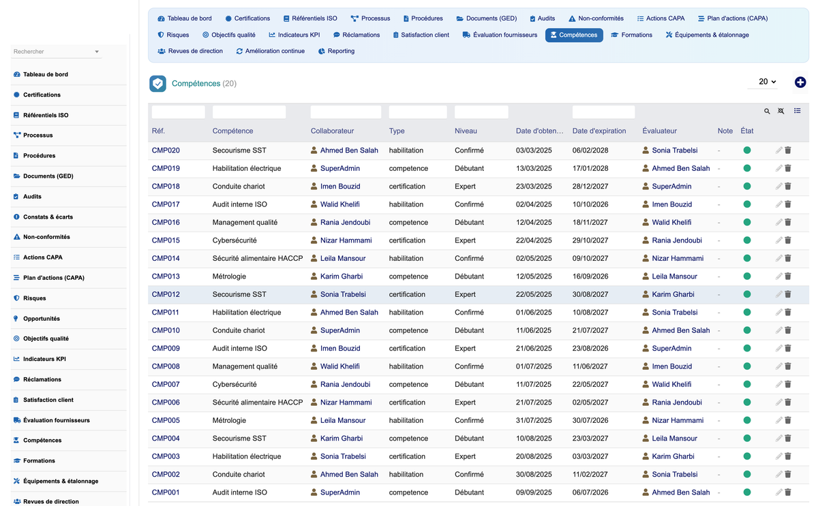The height and width of the screenshot is (506, 818).
Task: Open the sidebar Rechercher dropdown
Action: coord(57,52)
